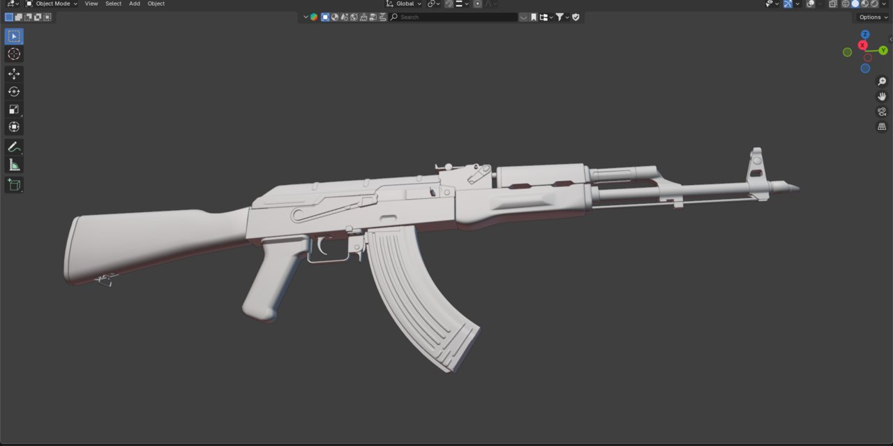Toggle the camera view icon

coord(882,112)
